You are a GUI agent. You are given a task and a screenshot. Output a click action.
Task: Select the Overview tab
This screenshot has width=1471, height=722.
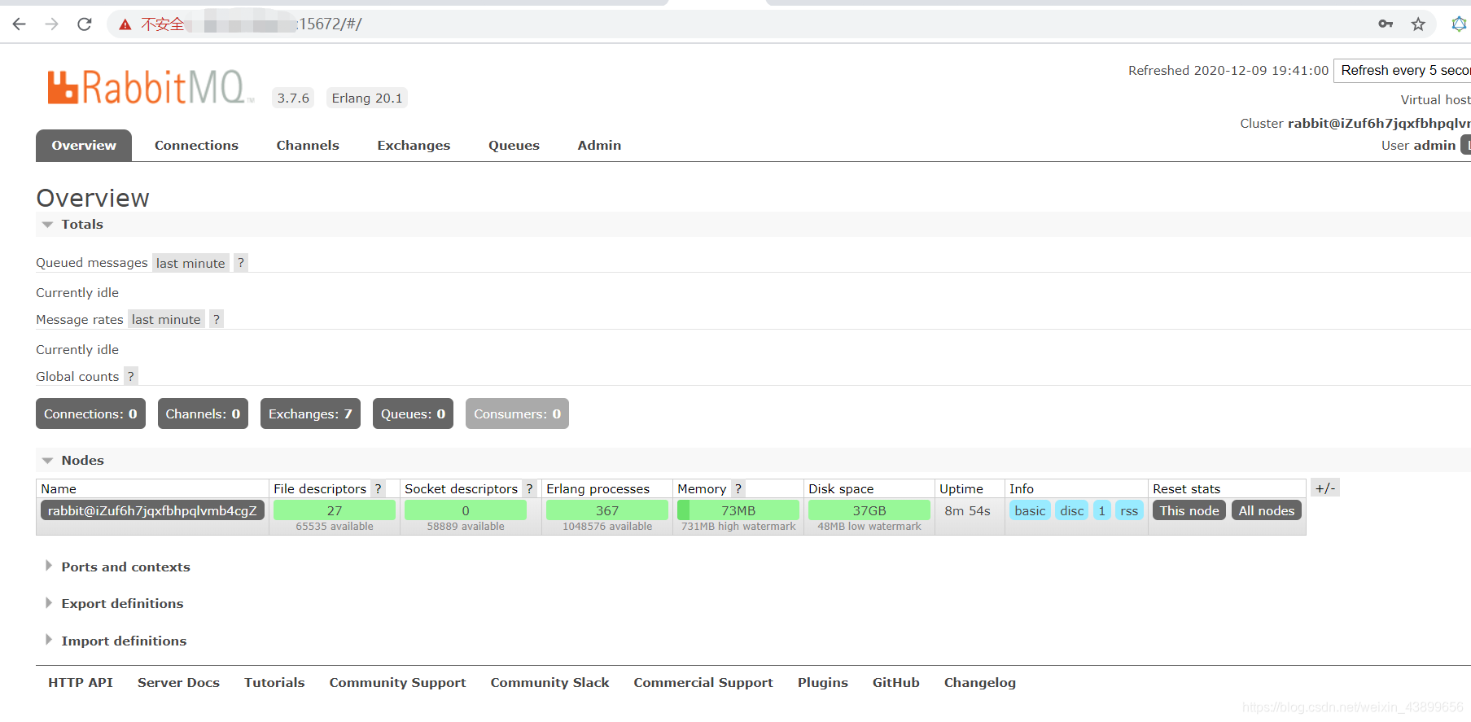coord(84,145)
